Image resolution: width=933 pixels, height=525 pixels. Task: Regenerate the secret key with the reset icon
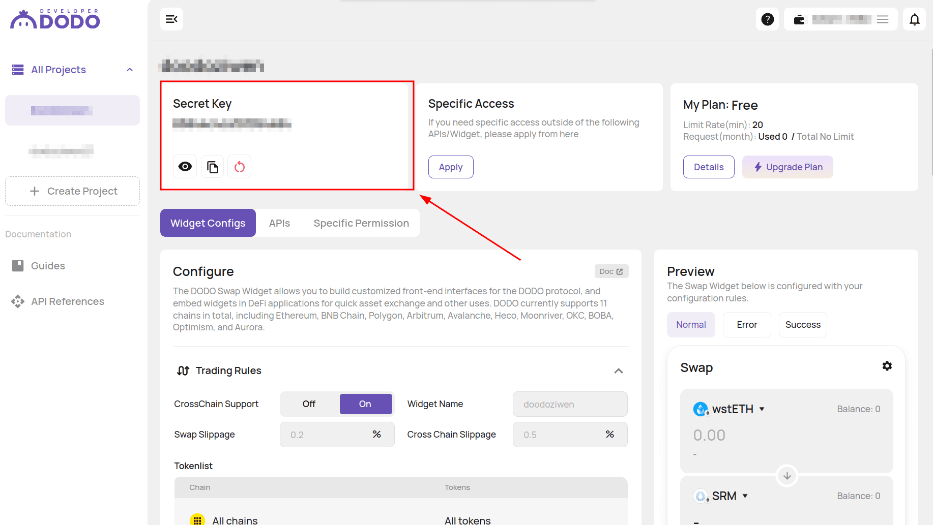pos(240,167)
